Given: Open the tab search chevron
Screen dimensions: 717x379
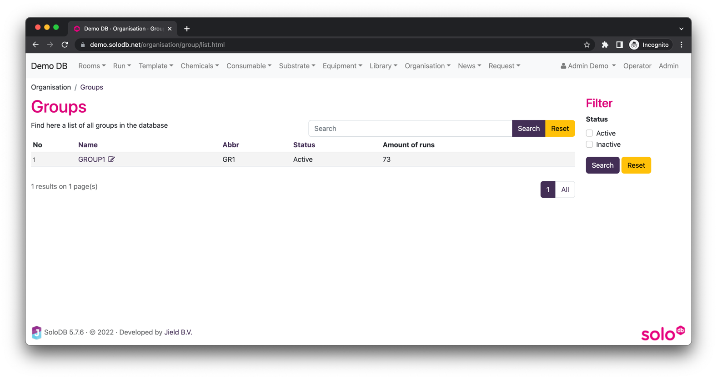Looking at the screenshot, I should pos(681,29).
